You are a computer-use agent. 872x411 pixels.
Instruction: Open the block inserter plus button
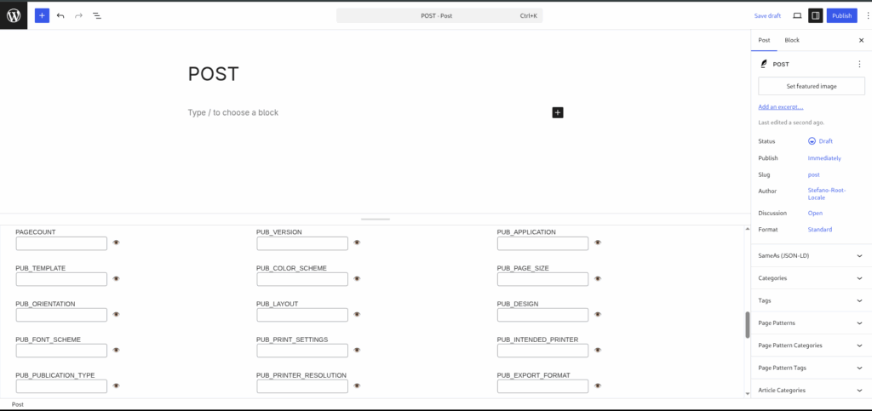point(43,15)
